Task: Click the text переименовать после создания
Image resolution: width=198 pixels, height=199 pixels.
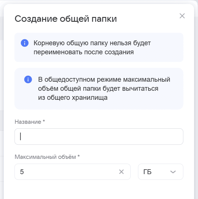Action: tap(84, 52)
